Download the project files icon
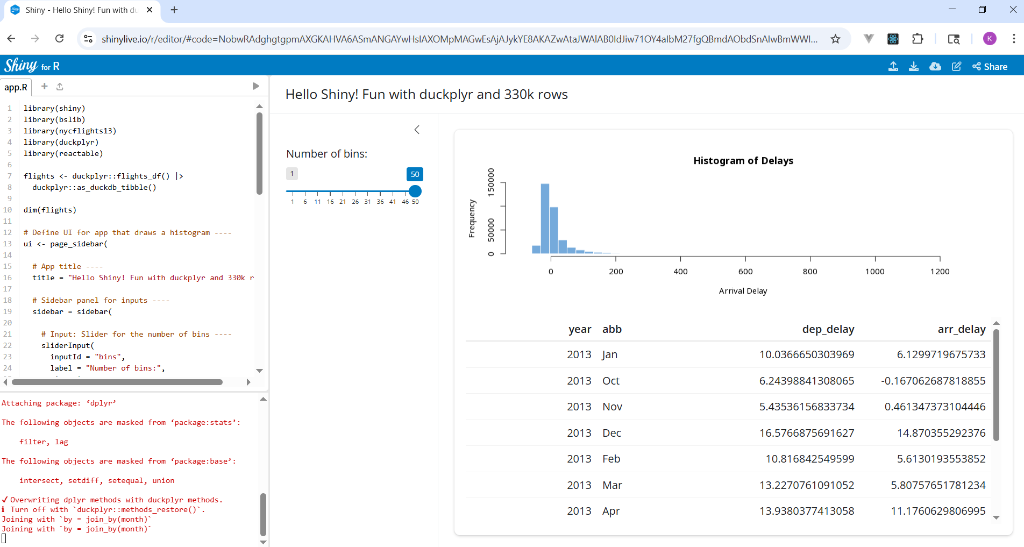The image size is (1024, 547). (x=913, y=66)
